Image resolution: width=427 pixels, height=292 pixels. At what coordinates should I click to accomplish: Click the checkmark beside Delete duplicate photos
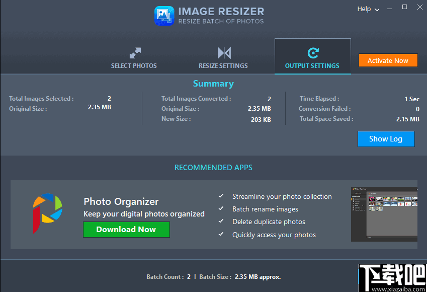[221, 222]
